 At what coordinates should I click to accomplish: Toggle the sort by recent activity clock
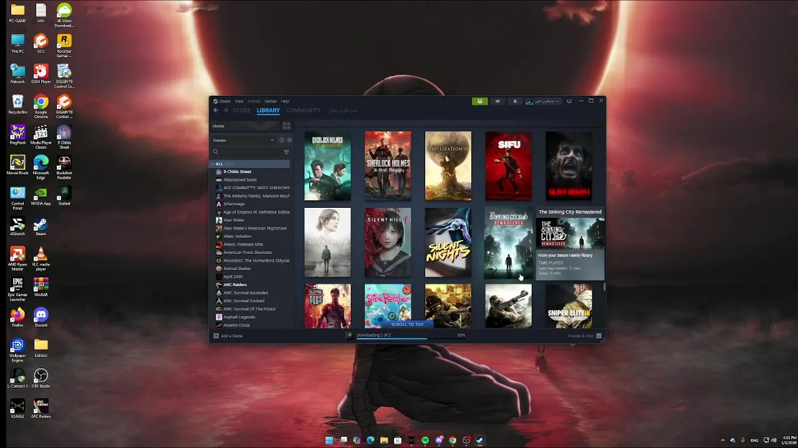[281, 140]
